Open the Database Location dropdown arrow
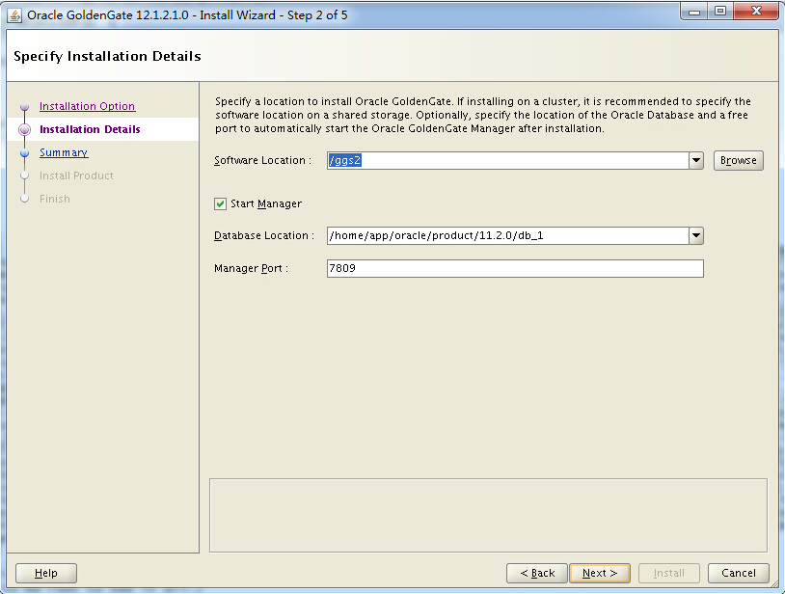This screenshot has width=785, height=594. (x=696, y=235)
